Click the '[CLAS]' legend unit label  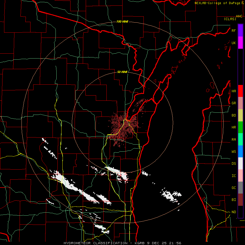point(230,19)
